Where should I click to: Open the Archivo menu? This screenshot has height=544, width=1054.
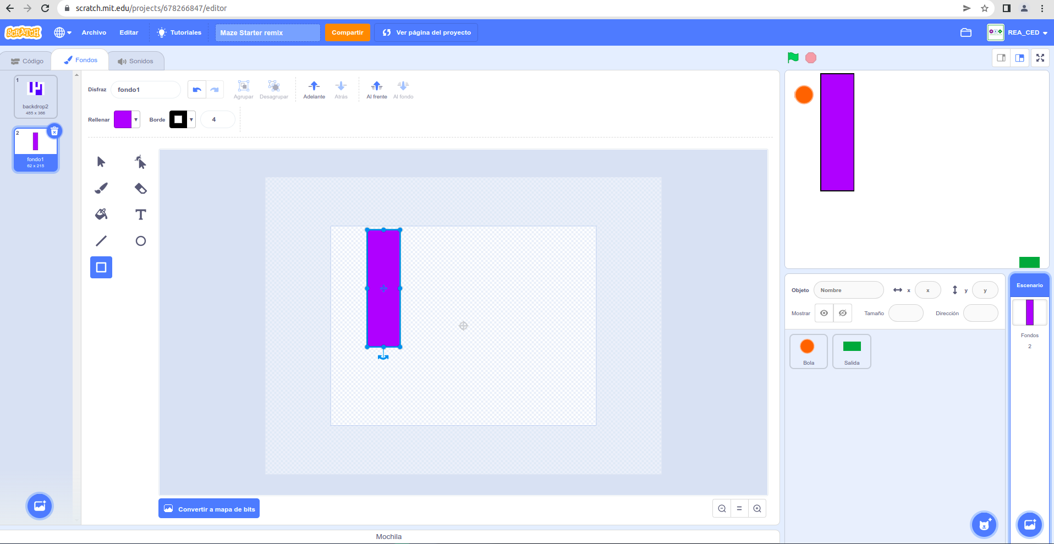coord(94,32)
